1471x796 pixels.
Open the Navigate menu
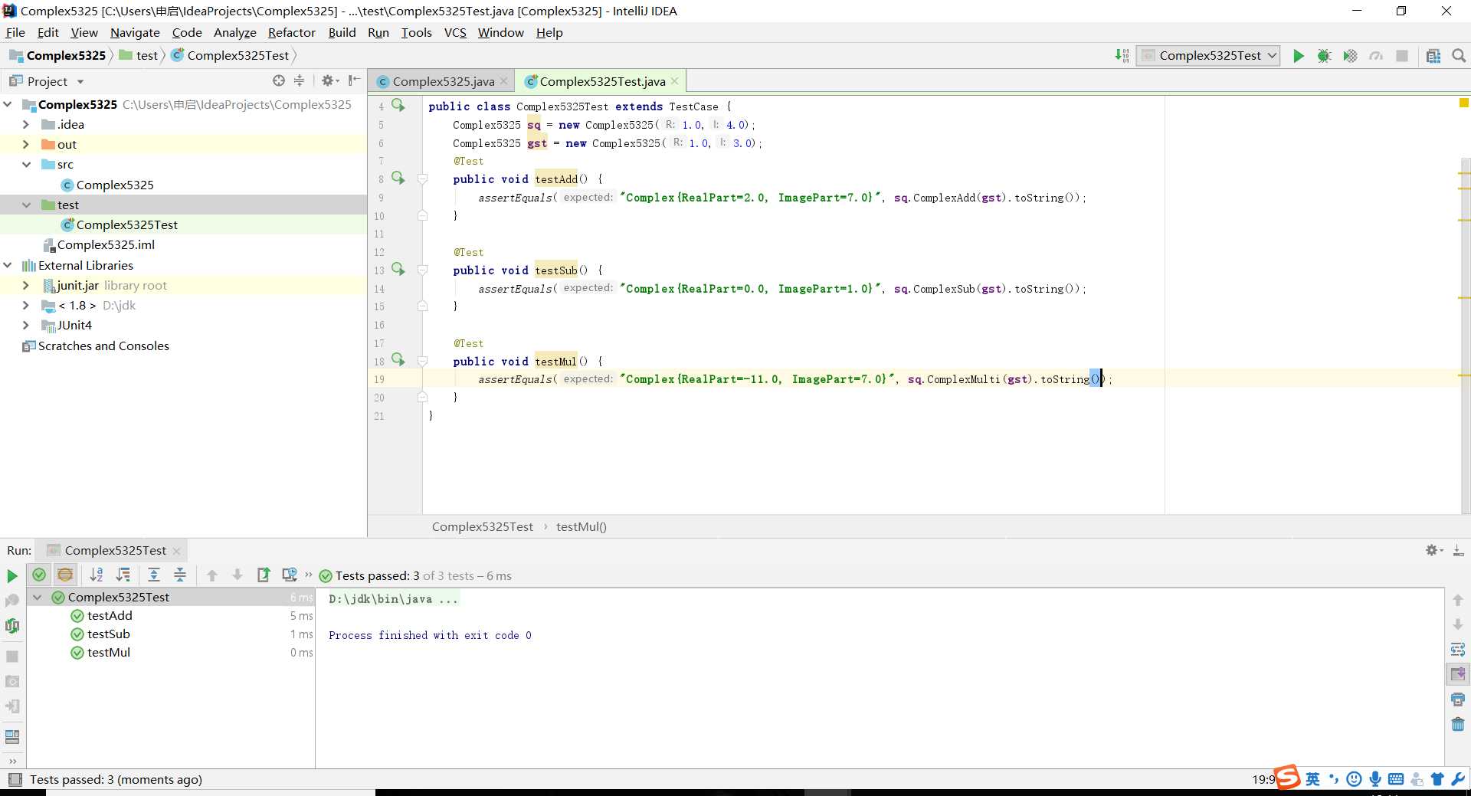click(135, 32)
